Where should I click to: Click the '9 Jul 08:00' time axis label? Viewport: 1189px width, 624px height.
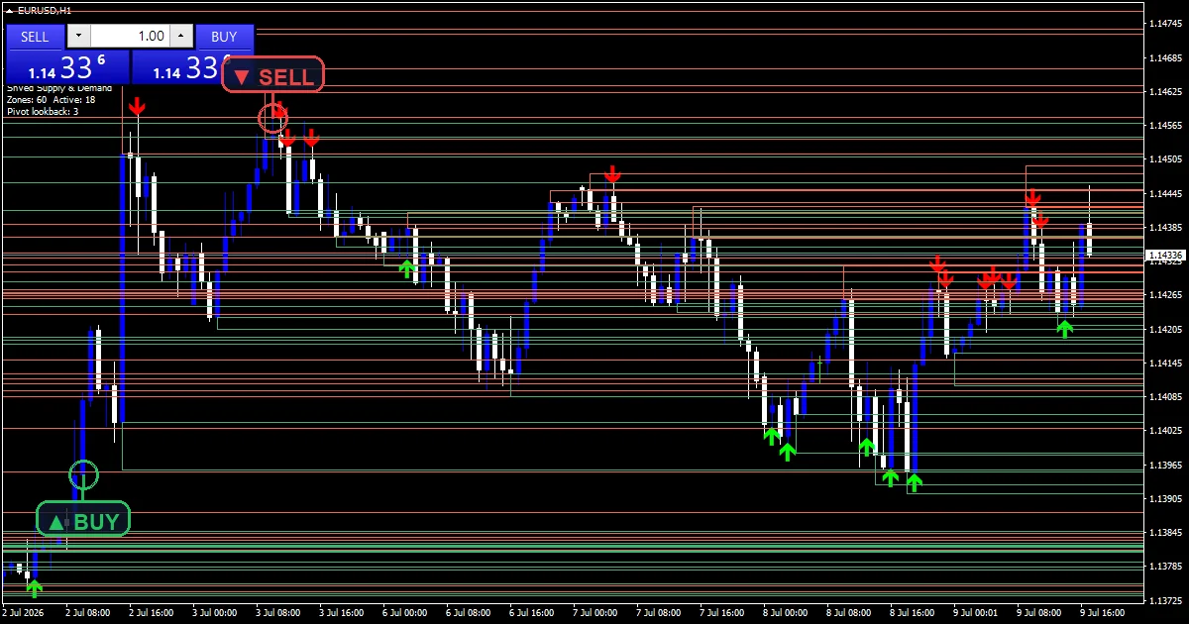tap(1040, 614)
